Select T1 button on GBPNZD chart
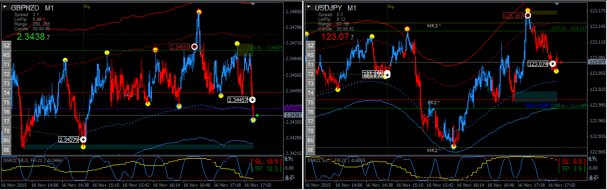This screenshot has width=607, height=190. pos(7,64)
